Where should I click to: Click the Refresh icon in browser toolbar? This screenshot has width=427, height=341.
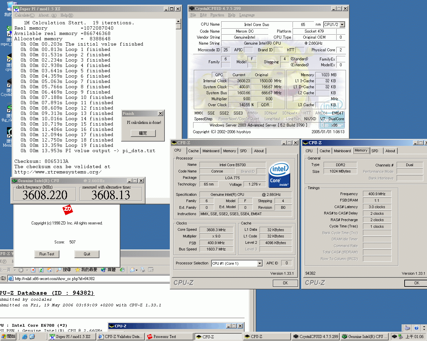[41, 270]
